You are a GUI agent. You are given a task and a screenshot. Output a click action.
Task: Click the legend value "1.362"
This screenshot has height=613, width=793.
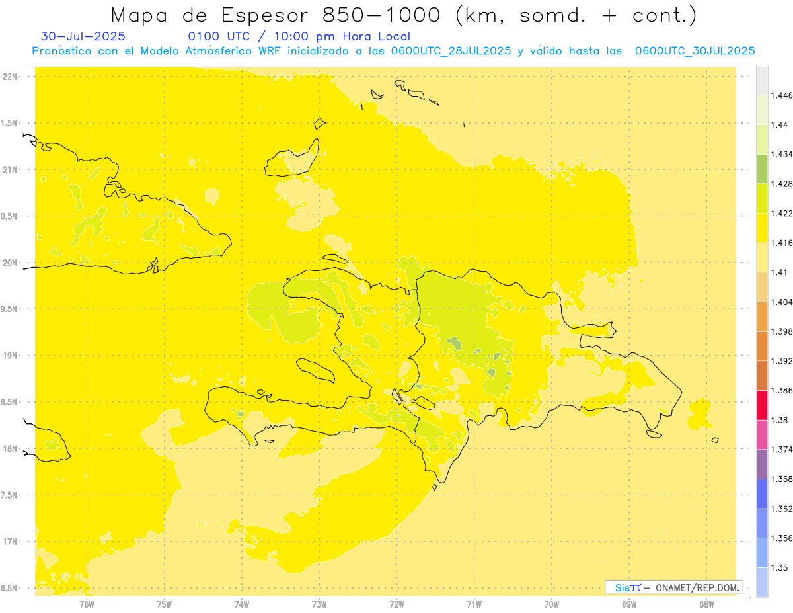tap(783, 509)
